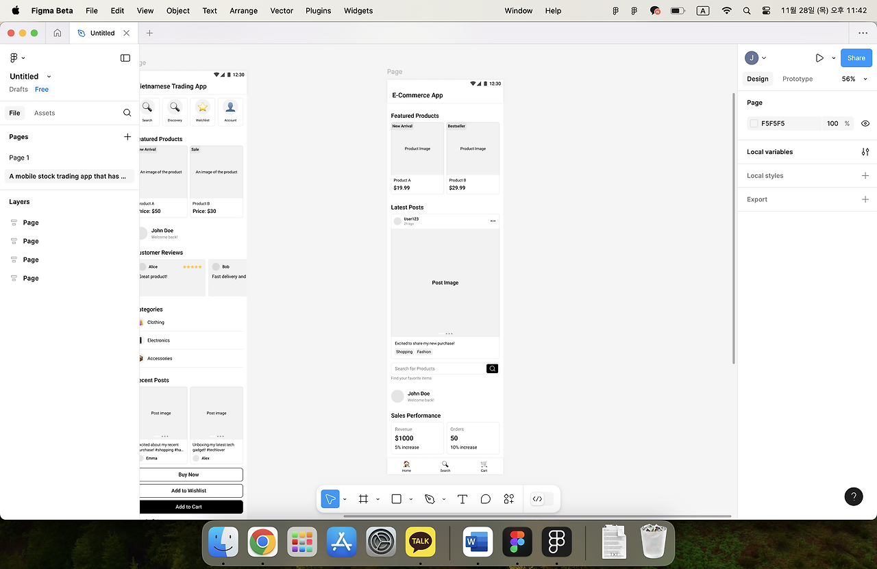Open Microsoft Word from the Dock
The height and width of the screenshot is (569, 877).
pyautogui.click(x=478, y=542)
